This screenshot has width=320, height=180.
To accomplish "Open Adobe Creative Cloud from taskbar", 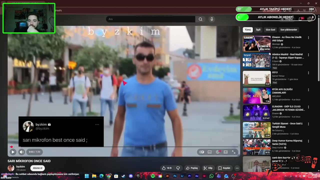I will [160, 176].
